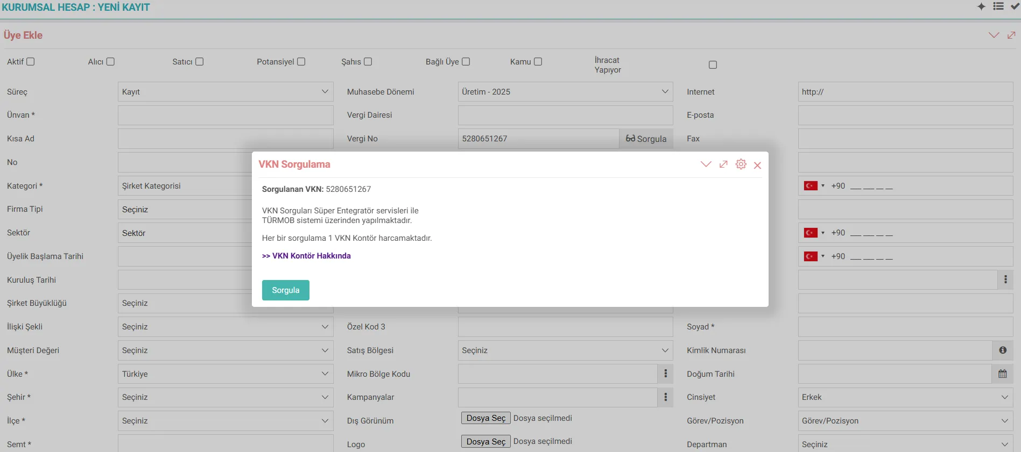The width and height of the screenshot is (1021, 452).
Task: Enable the Aktif checkbox
Action: click(x=31, y=62)
